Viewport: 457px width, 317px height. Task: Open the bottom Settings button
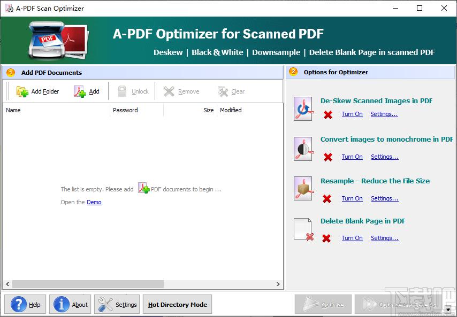click(x=117, y=305)
